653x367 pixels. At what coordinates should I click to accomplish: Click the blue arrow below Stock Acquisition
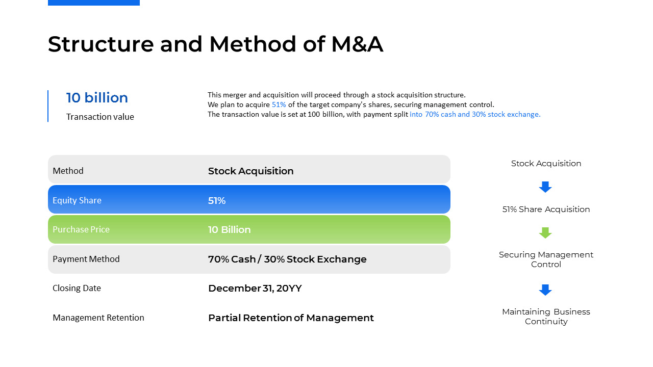tap(545, 187)
